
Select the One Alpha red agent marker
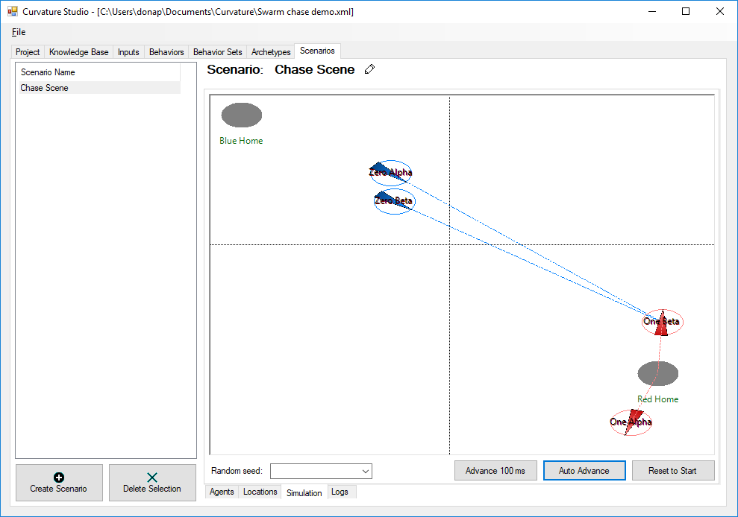(x=631, y=422)
